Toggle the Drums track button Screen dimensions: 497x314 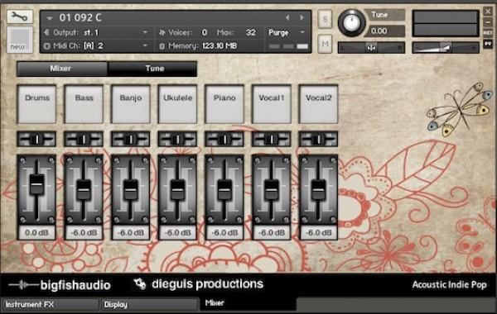(36, 104)
